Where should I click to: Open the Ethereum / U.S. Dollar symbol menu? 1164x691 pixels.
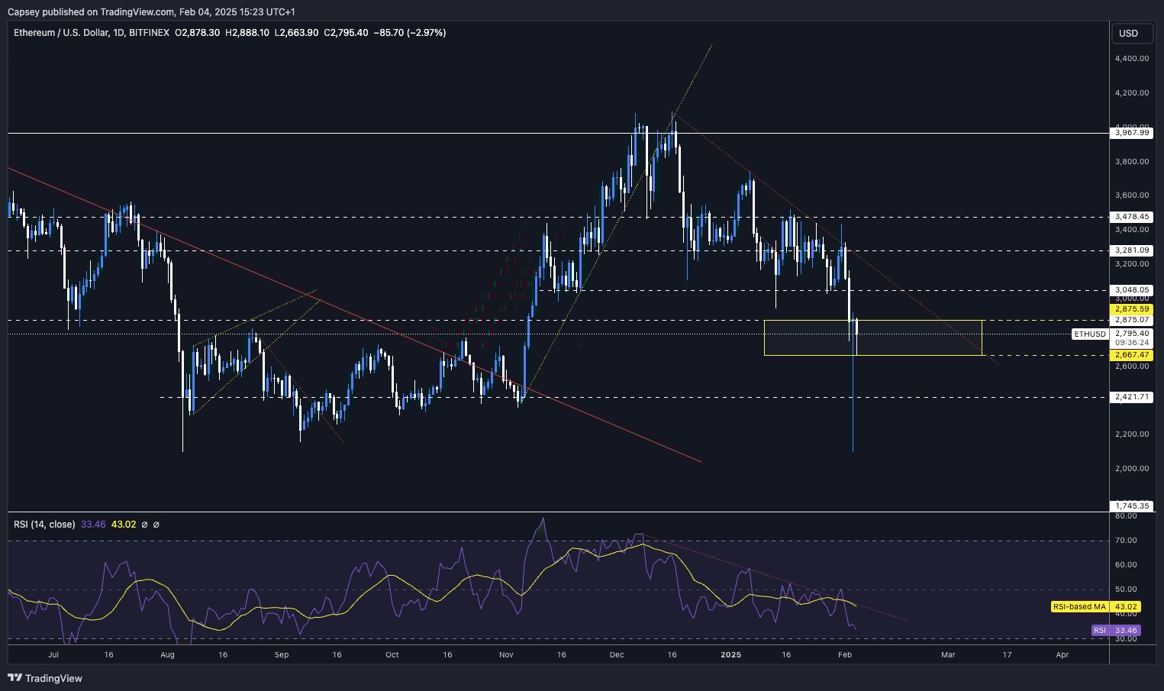pyautogui.click(x=63, y=33)
